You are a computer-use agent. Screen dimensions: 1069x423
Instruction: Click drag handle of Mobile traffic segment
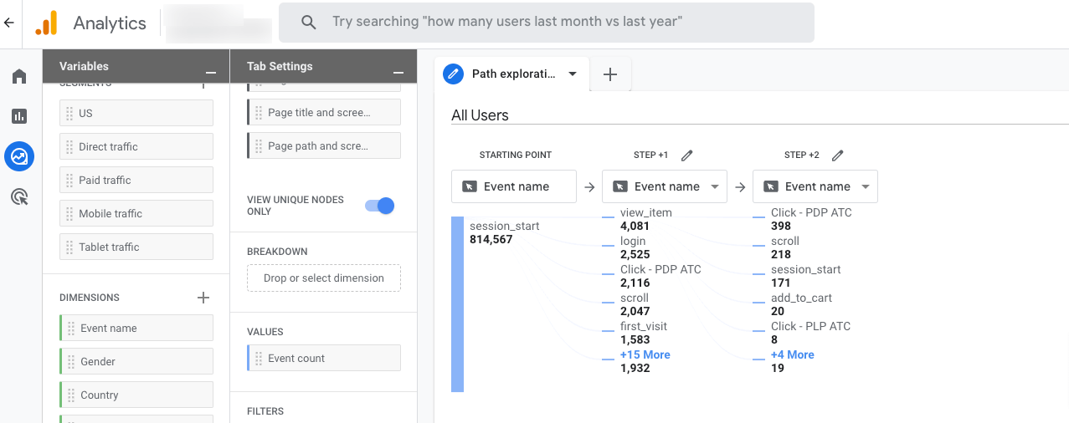[x=69, y=213]
